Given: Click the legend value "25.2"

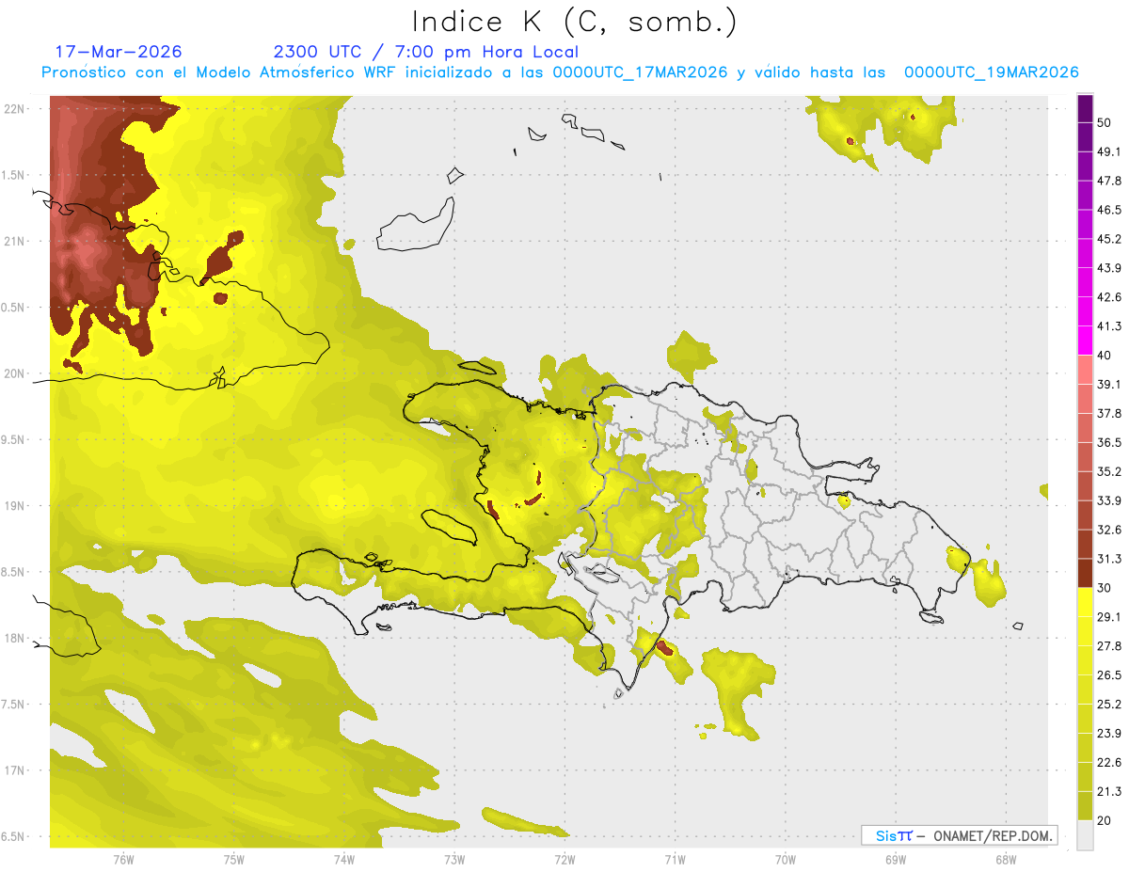Looking at the screenshot, I should [x=1109, y=705].
